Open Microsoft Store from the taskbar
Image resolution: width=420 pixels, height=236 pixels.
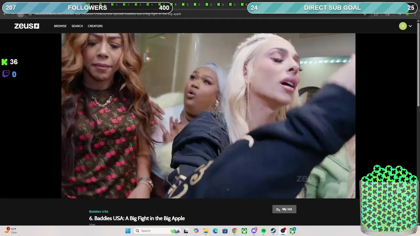coord(225,231)
